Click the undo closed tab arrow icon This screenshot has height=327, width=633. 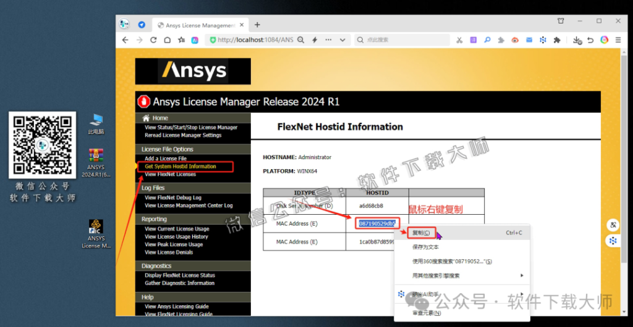[590, 40]
